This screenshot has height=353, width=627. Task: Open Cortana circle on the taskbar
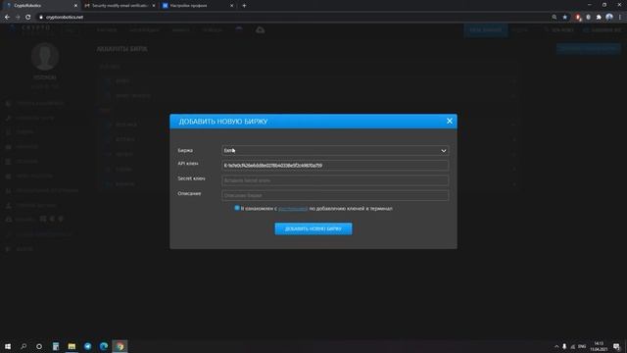point(39,346)
